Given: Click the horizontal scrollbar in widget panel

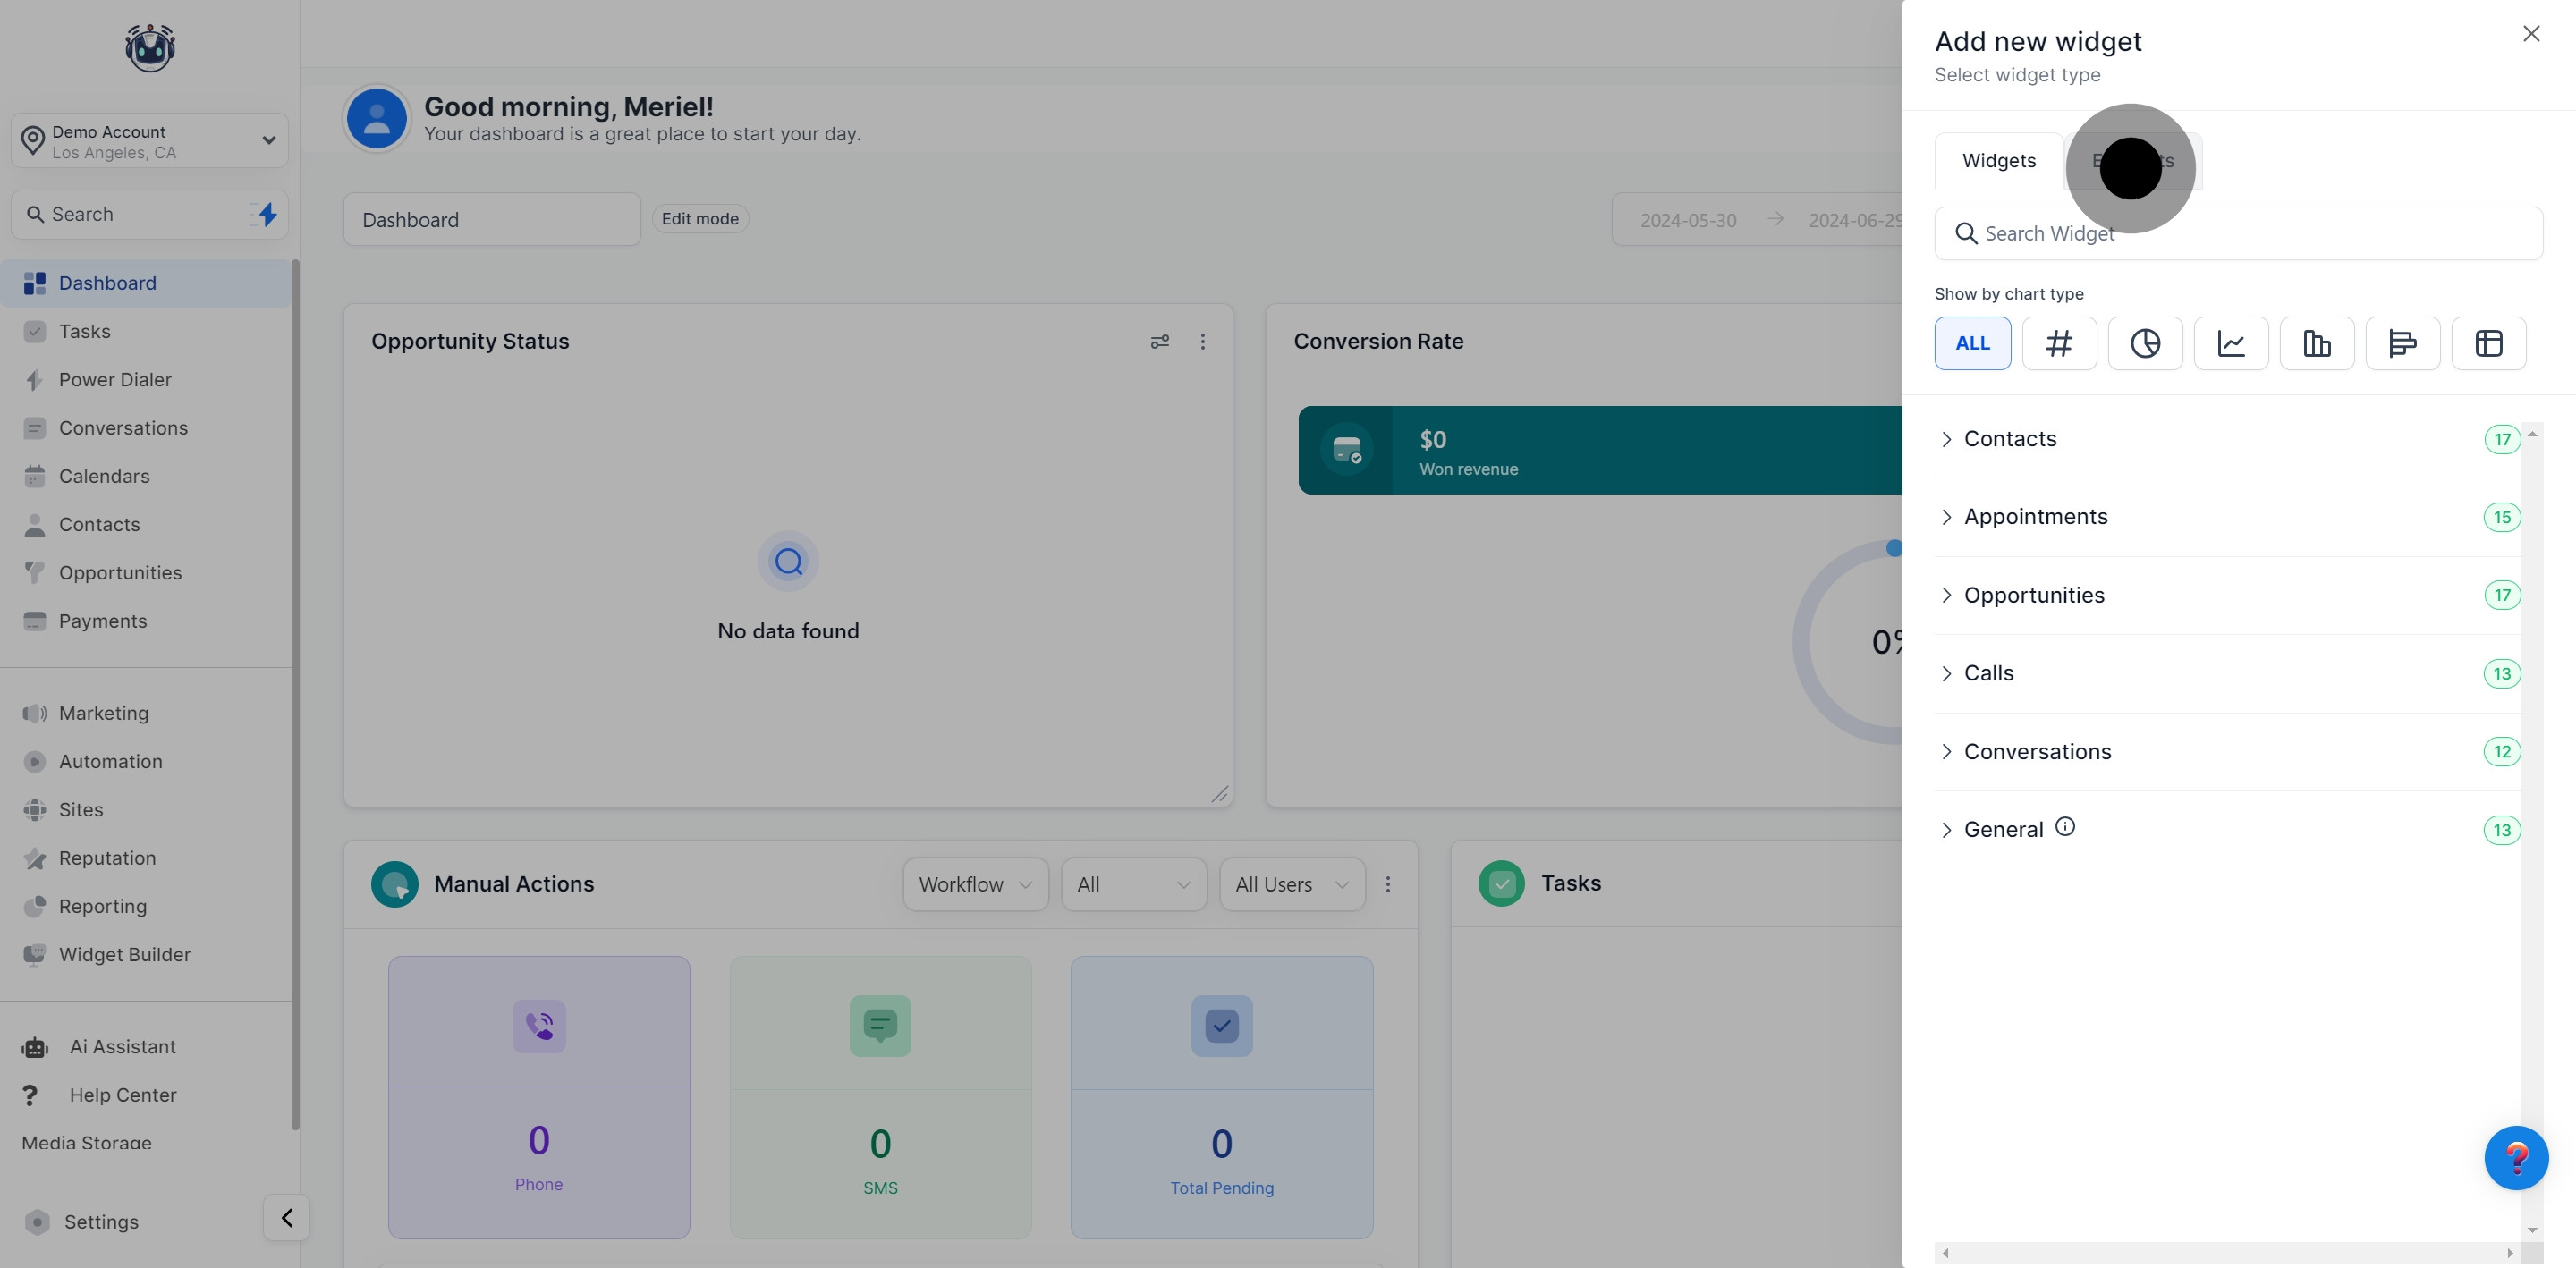Looking at the screenshot, I should click(2226, 1252).
